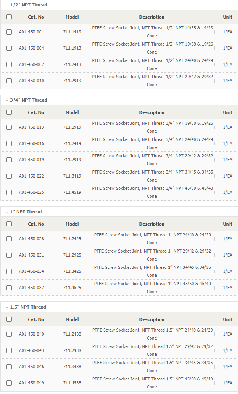This screenshot has width=238, height=394.
Task: Click catalog number A01-450-007
Action: 31,64
